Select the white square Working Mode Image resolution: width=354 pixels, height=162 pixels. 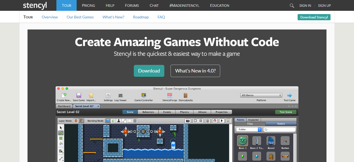tap(130, 121)
